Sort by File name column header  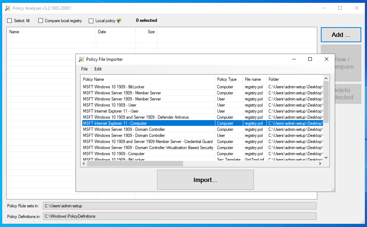coord(254,79)
